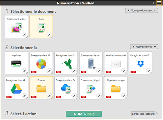Start scanning with the NUMÉRISER button
Image resolution: width=163 pixels, height=120 pixels.
coord(84,114)
